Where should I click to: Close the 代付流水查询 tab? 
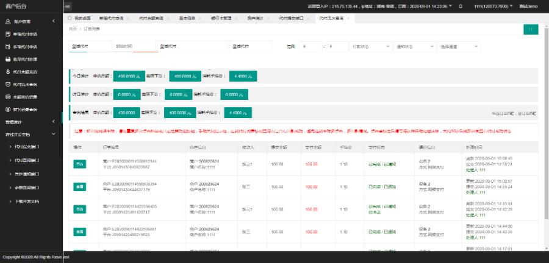tap(347, 19)
